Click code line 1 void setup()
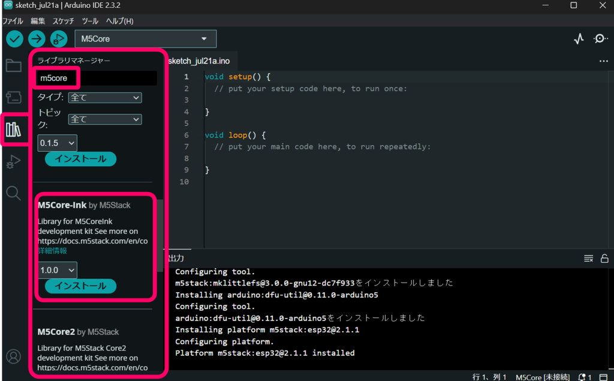Viewport: 614px width, 381px height. click(x=237, y=77)
